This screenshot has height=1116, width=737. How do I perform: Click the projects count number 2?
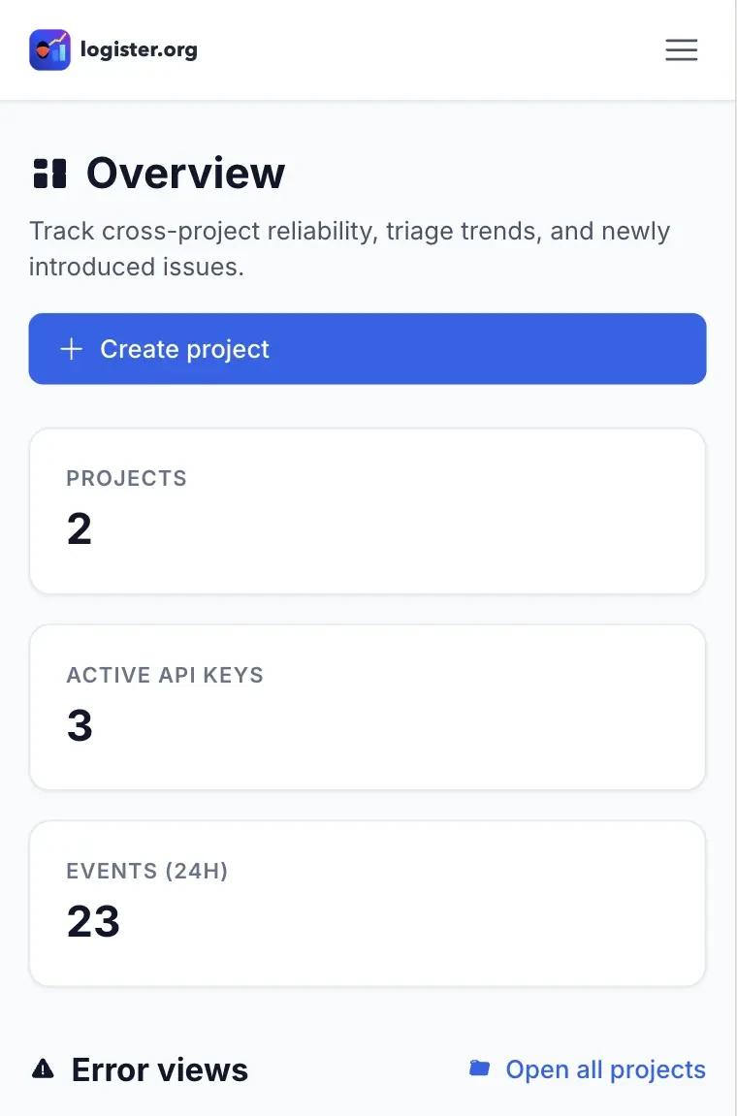point(80,529)
